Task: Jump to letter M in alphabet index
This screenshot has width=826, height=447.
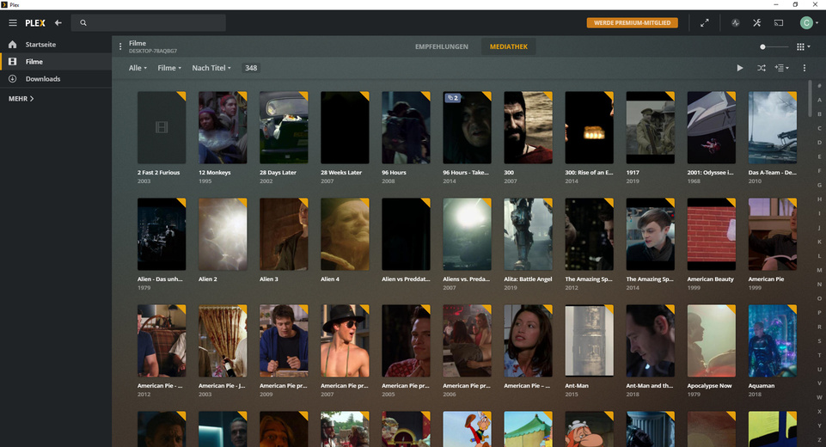Action: 819,270
